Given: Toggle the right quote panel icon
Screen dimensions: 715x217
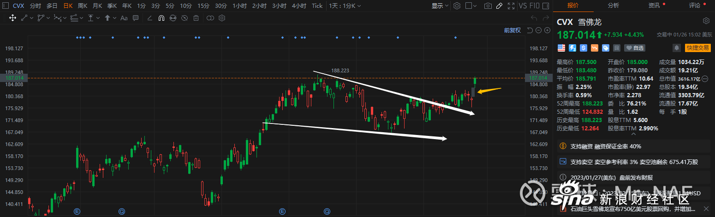Looking at the screenshot, I should point(546,6).
